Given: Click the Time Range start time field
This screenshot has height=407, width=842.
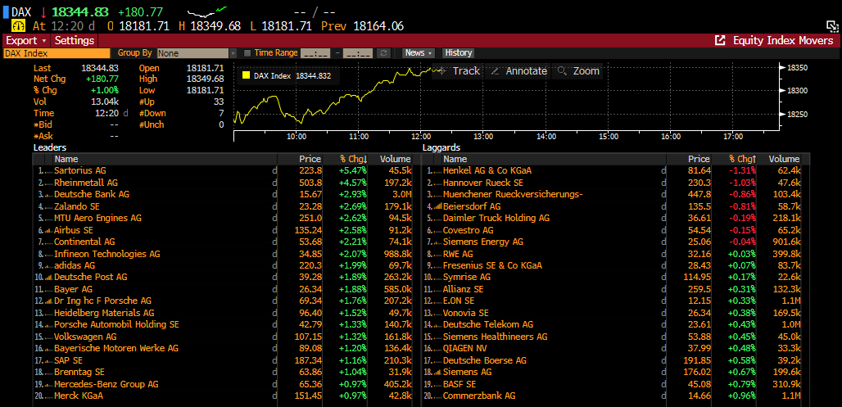Looking at the screenshot, I should (315, 53).
